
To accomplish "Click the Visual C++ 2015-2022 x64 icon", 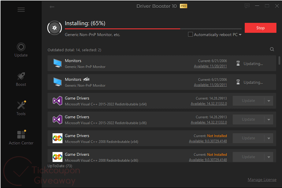I will coord(57,101).
